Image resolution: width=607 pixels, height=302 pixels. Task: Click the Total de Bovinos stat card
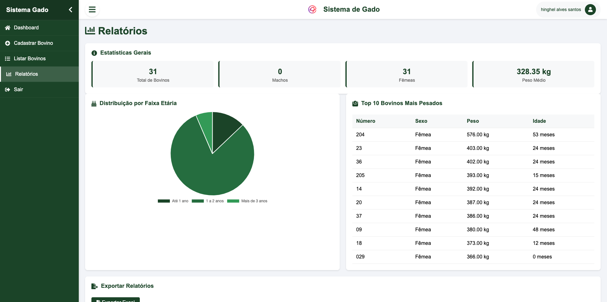[153, 74]
